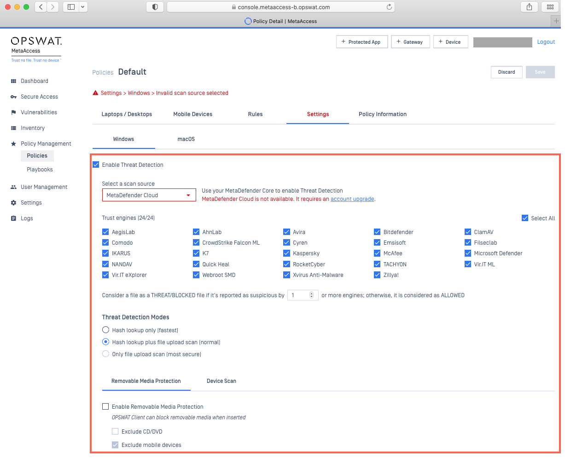Open the Dashboard icon in the sidebar
565x458 pixels.
[13, 81]
